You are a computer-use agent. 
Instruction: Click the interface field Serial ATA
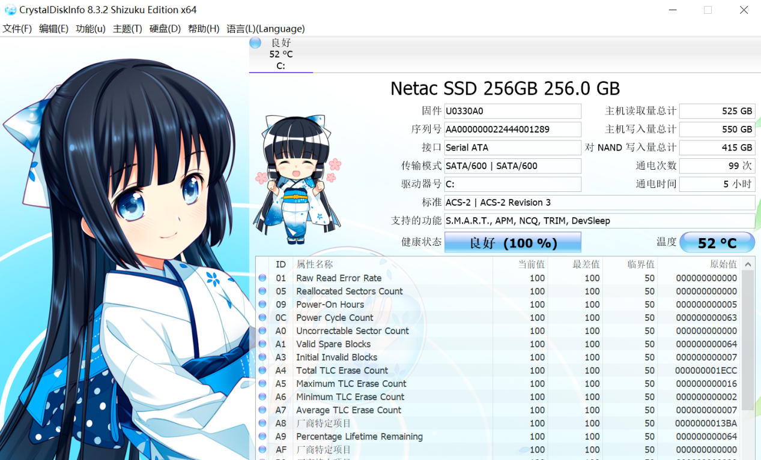coord(513,148)
